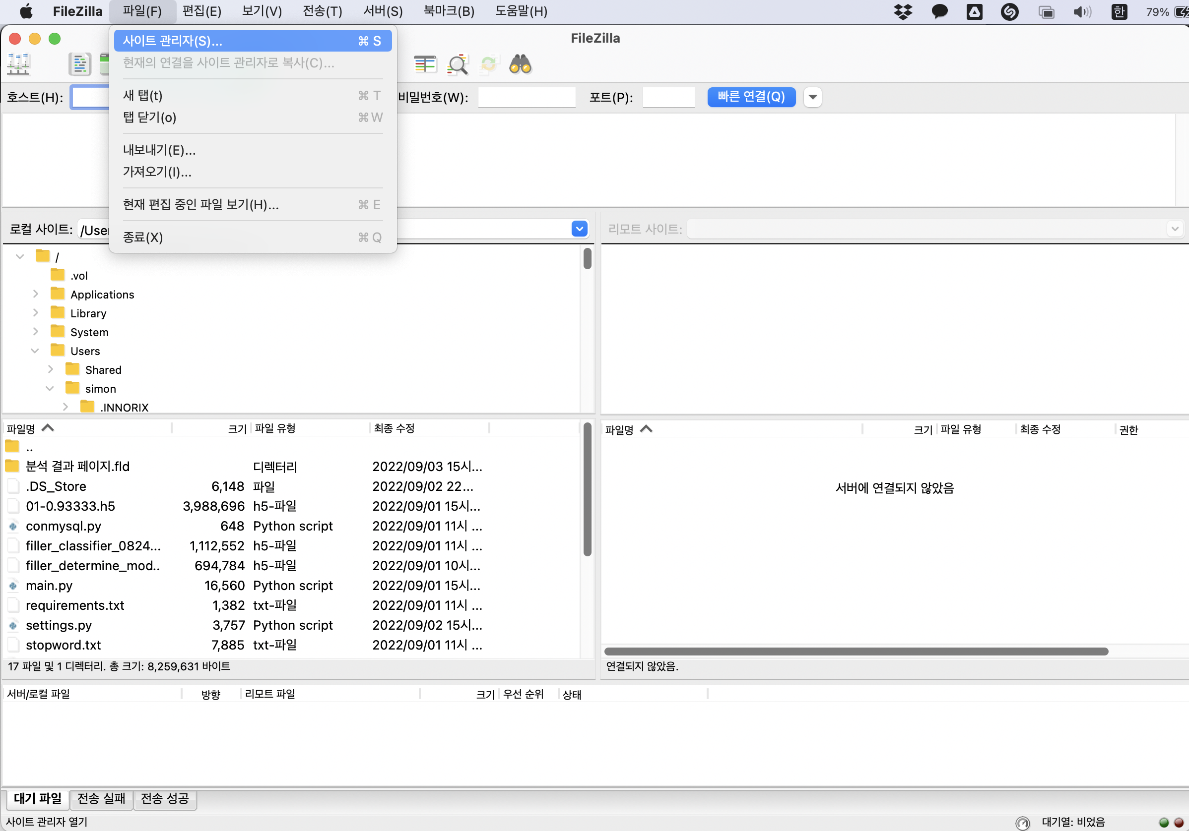Switch to the 전송 성공 tab
Screen dimensions: 1189x831
coord(165,799)
